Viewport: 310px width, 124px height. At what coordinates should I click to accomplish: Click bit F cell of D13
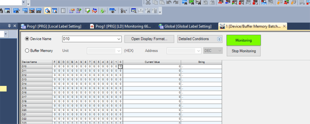pyautogui.click(x=55, y=80)
